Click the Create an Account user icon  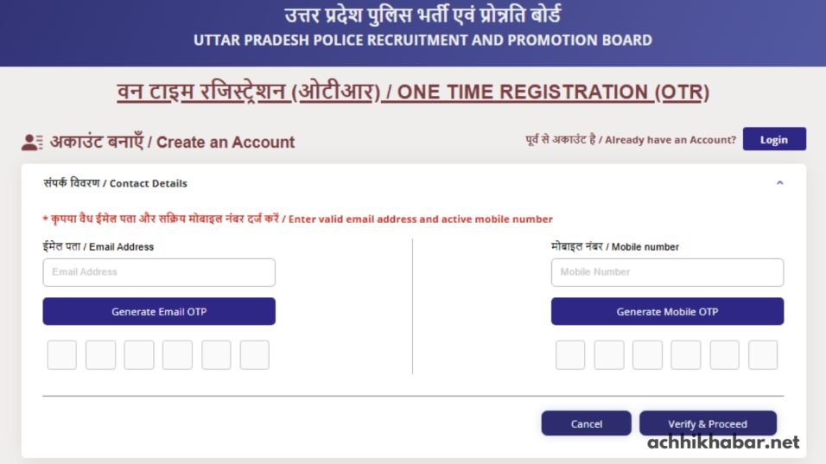point(33,143)
